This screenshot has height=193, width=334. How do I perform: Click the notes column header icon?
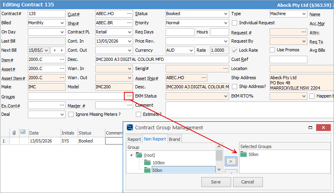click(23, 132)
